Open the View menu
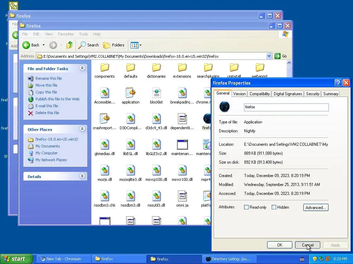The height and width of the screenshot is (264, 353). 49,34
